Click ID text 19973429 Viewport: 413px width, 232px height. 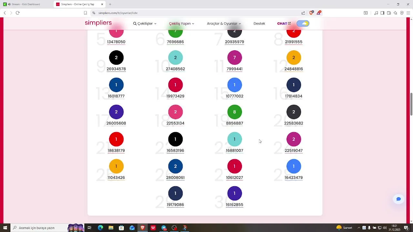coord(175,96)
